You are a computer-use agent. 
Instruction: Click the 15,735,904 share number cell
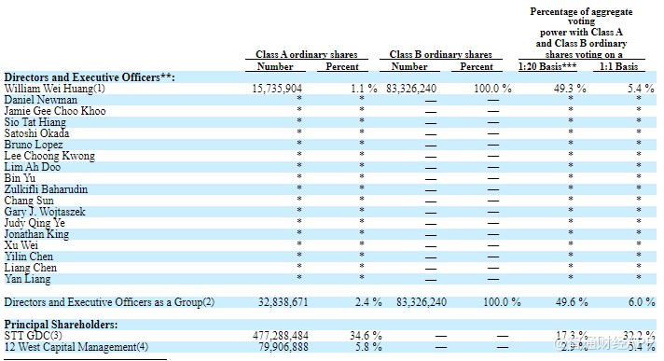pyautogui.click(x=277, y=89)
